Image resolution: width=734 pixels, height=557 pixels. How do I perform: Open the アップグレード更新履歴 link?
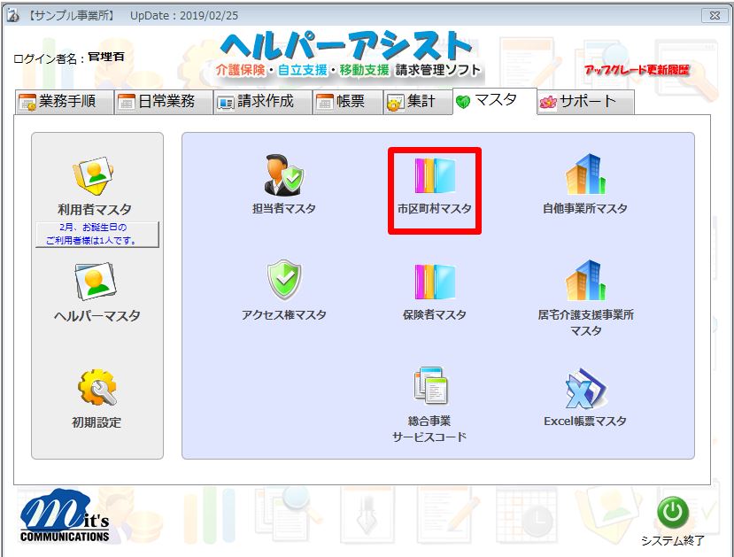coord(636,70)
